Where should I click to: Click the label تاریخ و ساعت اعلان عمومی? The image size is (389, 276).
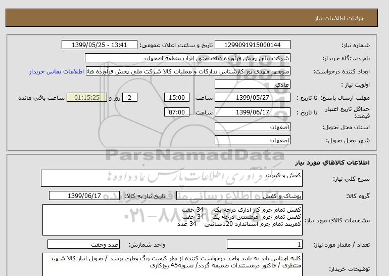point(176,45)
